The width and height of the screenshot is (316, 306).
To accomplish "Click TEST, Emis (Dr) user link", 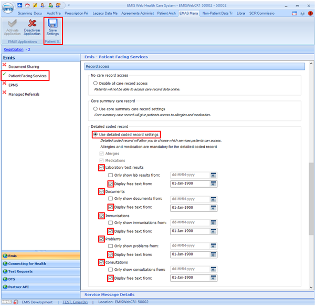I will pos(75,302).
